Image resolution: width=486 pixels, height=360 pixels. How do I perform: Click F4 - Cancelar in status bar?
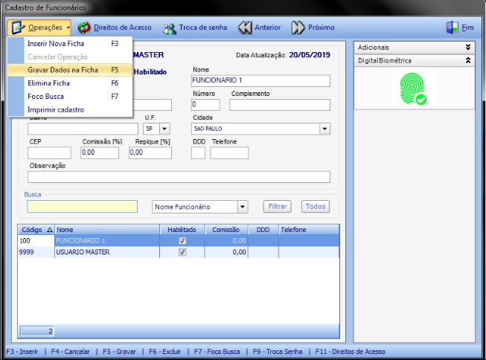[x=71, y=352]
